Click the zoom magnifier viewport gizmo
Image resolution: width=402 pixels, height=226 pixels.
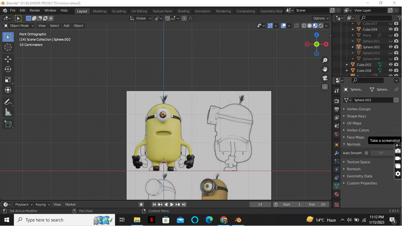click(325, 60)
